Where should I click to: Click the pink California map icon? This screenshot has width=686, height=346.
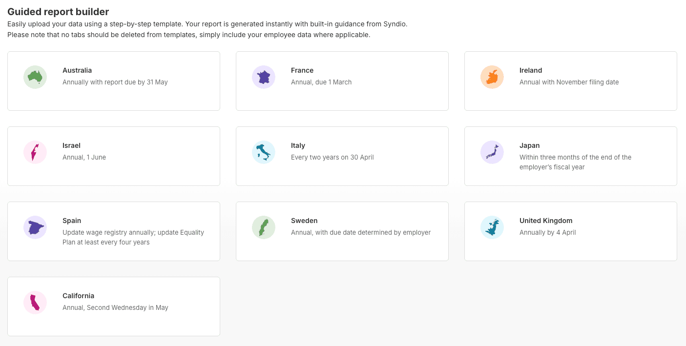[x=35, y=303]
